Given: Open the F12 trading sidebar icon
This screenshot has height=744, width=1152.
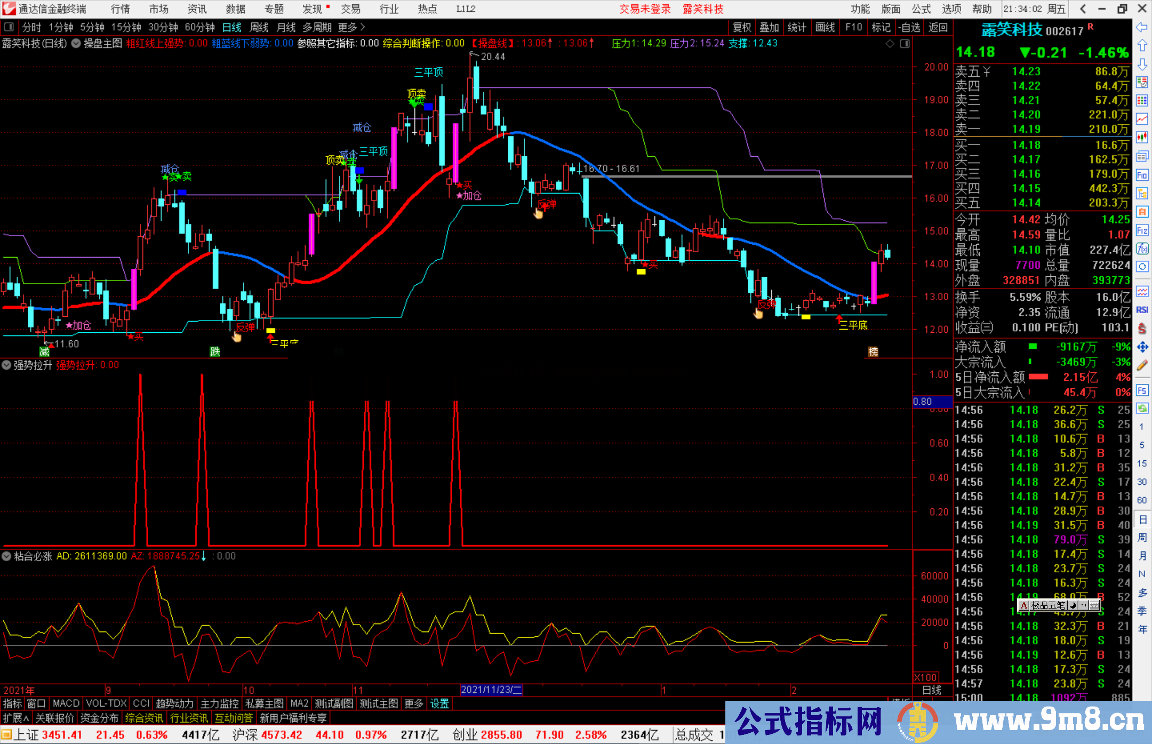Looking at the screenshot, I should tap(1142, 230).
